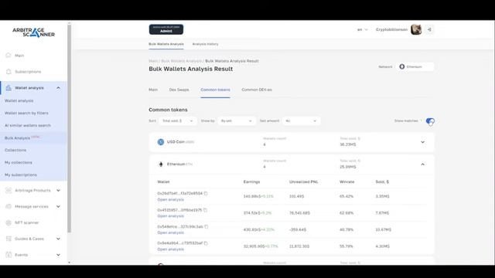The height and width of the screenshot is (278, 495).
Task: Click the Guides & Cases sidebar icon
Action: [x=9, y=239]
